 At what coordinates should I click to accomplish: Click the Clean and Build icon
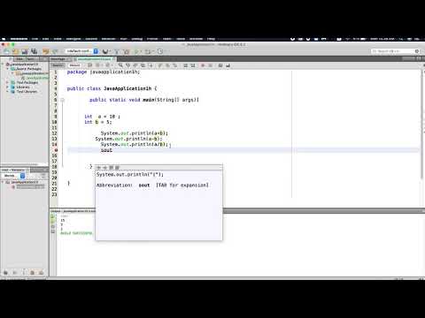point(127,51)
